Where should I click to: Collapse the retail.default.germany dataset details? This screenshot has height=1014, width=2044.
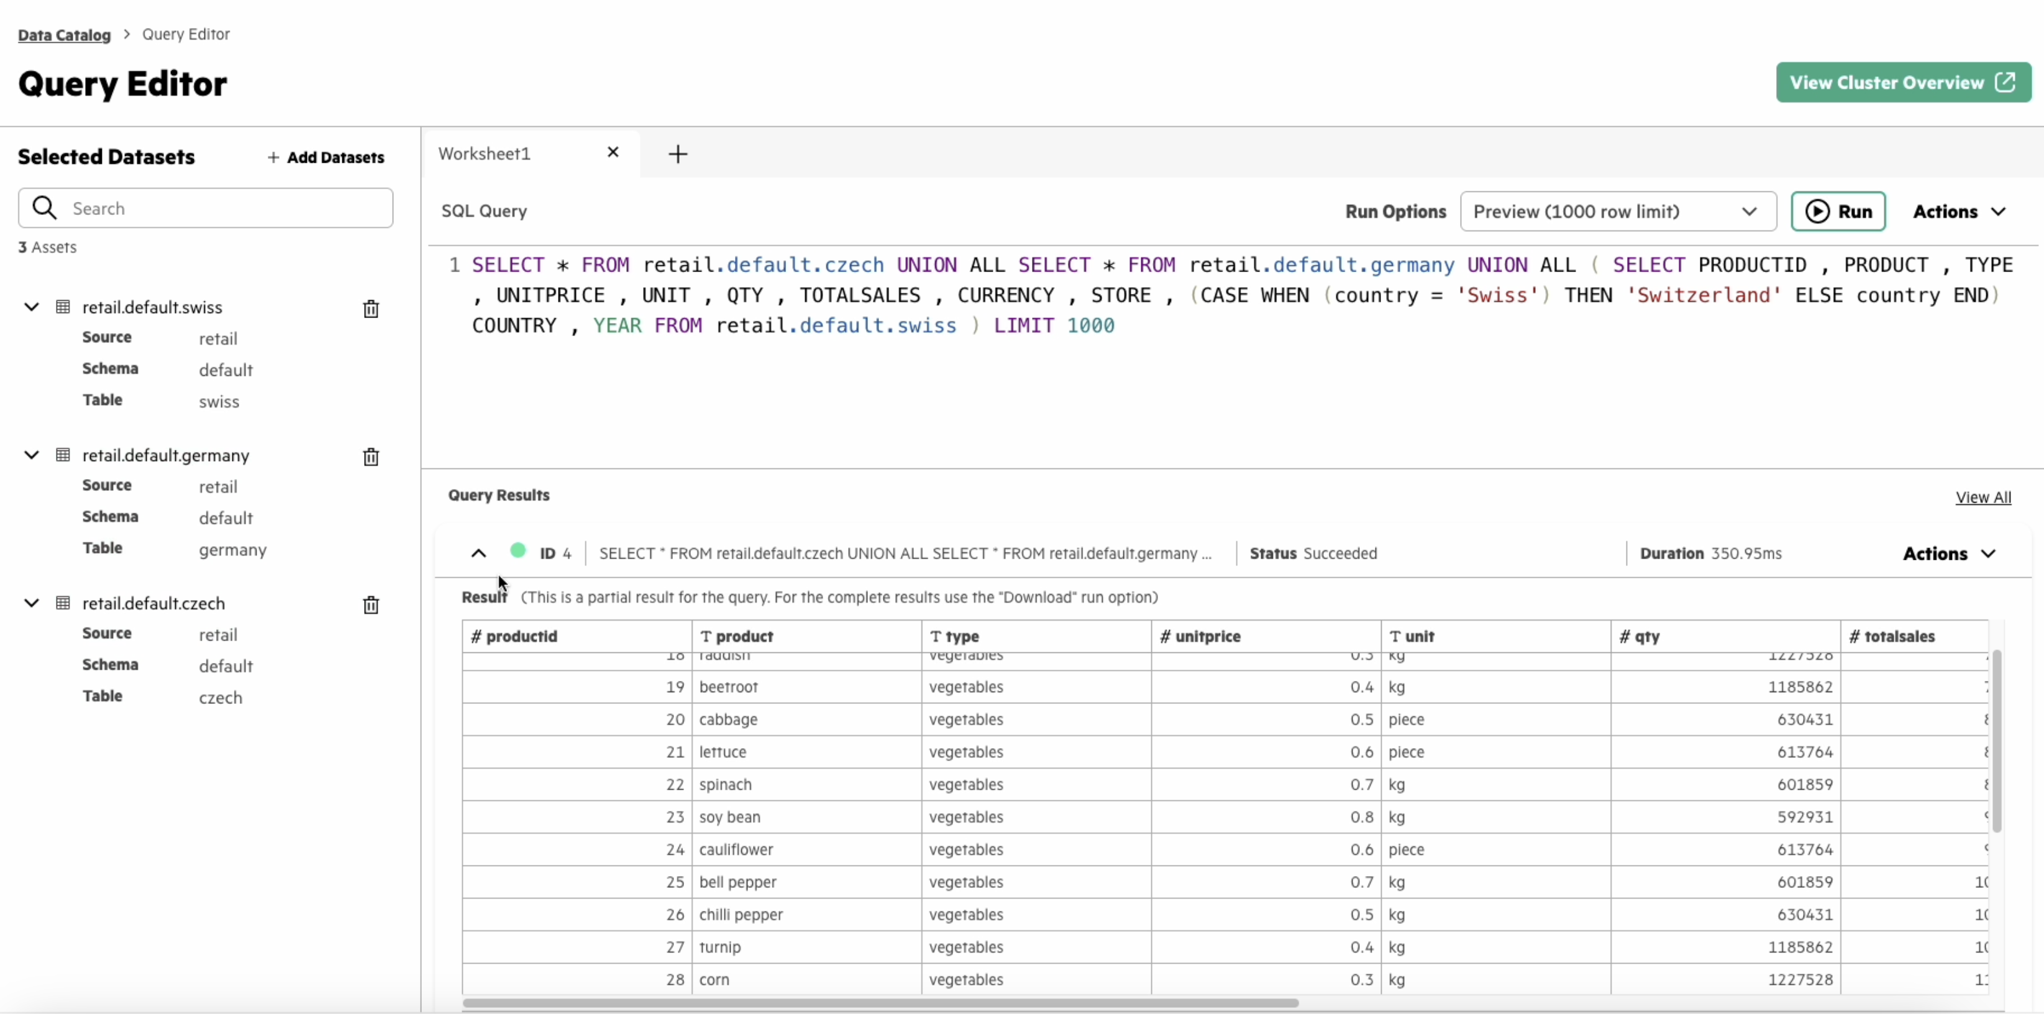[32, 455]
